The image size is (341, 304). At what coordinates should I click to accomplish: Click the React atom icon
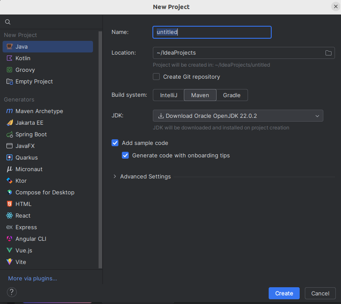click(x=9, y=215)
